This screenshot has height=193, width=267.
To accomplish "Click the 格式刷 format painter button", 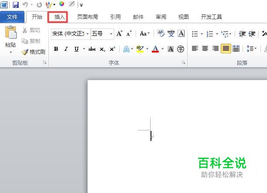I will click(x=33, y=52).
